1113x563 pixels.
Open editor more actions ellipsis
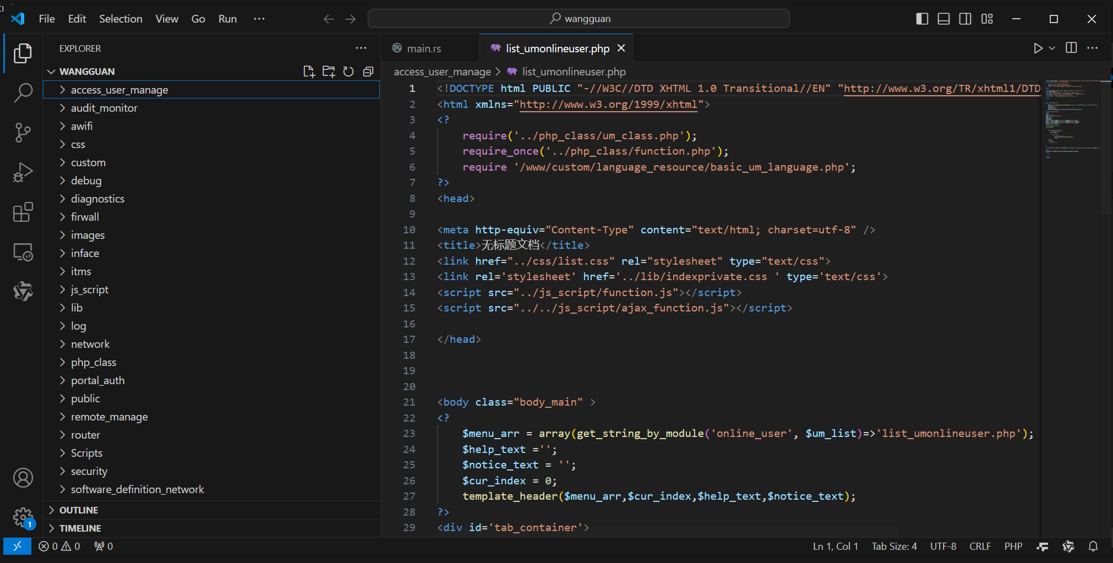(1093, 48)
